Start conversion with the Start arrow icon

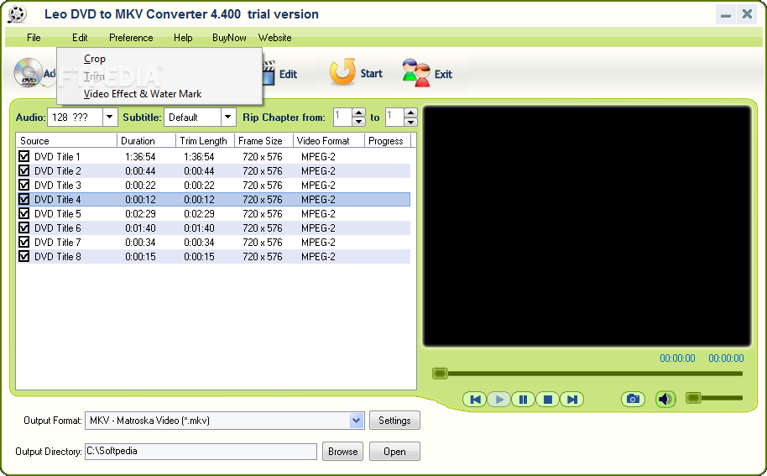click(342, 72)
